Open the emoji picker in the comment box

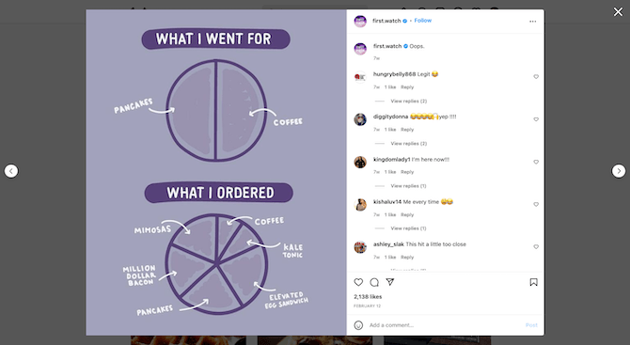coord(358,325)
